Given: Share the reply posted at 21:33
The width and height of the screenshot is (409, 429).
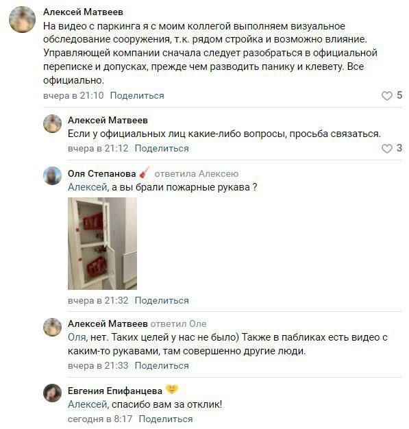Looking at the screenshot, I should point(162,366).
